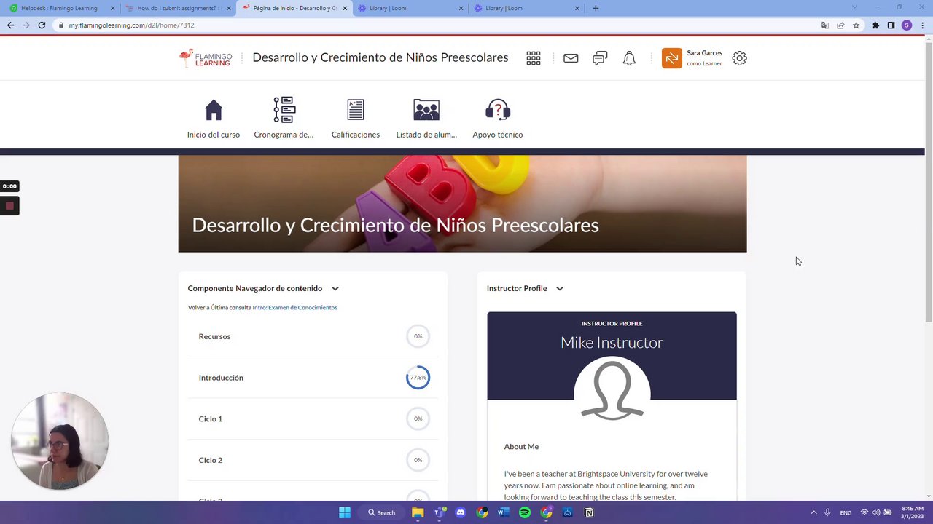
Task: Click the taskbar Search box
Action: [x=382, y=512]
